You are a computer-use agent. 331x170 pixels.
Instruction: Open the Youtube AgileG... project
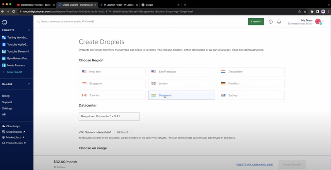pyautogui.click(x=15, y=44)
